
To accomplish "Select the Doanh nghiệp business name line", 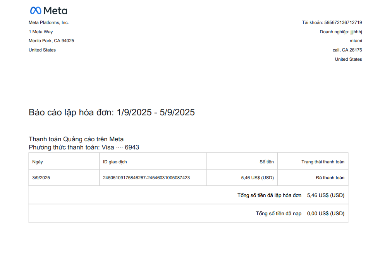I will (341, 32).
